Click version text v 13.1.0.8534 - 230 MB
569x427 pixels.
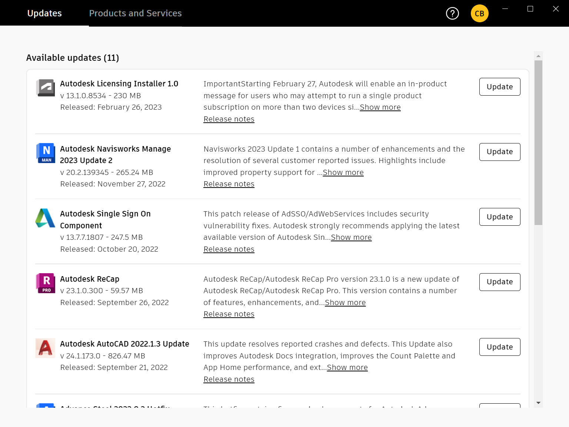coord(100,96)
